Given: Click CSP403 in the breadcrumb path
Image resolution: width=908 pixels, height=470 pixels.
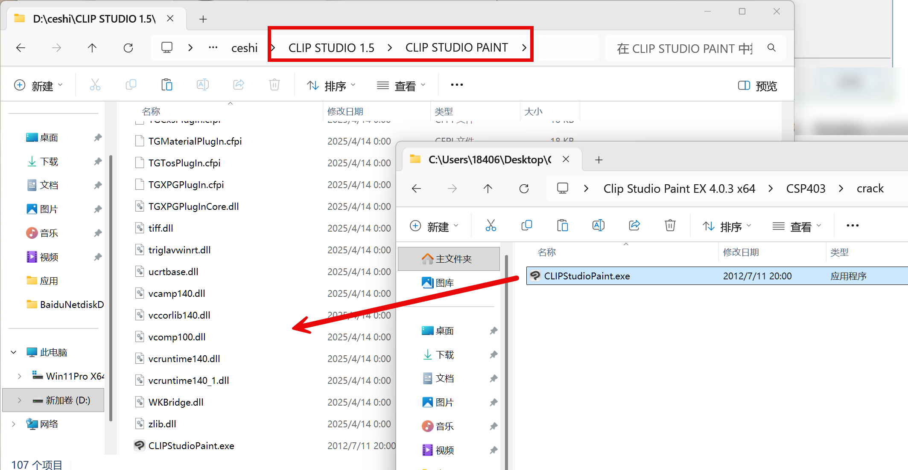Looking at the screenshot, I should [x=806, y=189].
